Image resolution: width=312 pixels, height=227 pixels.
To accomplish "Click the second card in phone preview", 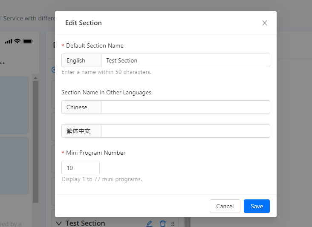I will point(14,165).
